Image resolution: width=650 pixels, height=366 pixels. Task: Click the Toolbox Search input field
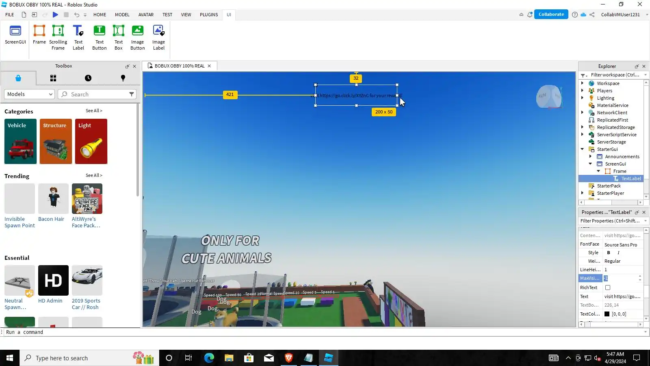97,94
